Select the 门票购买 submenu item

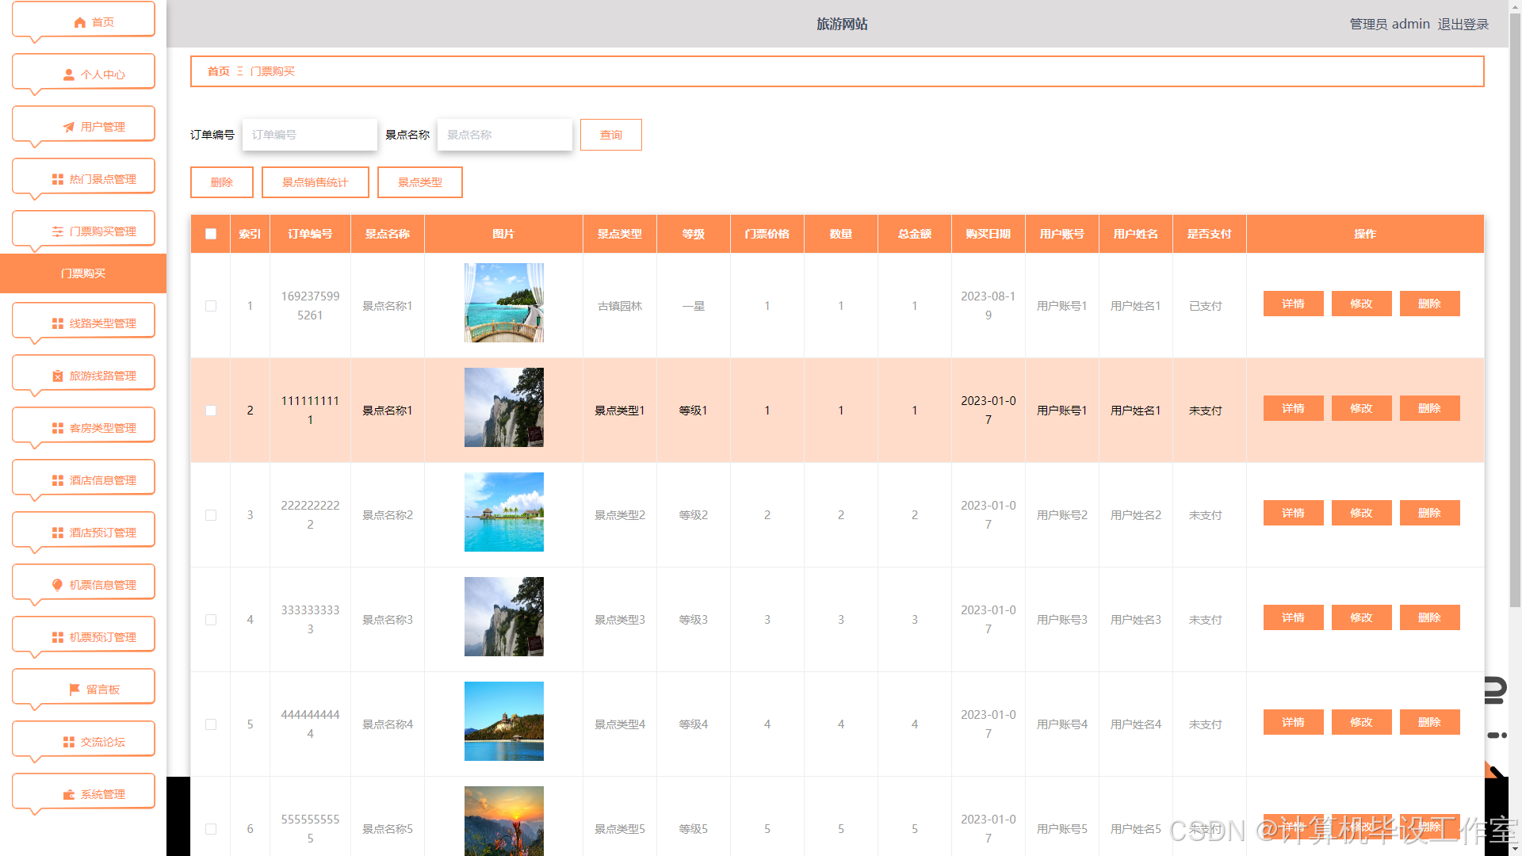coord(83,273)
